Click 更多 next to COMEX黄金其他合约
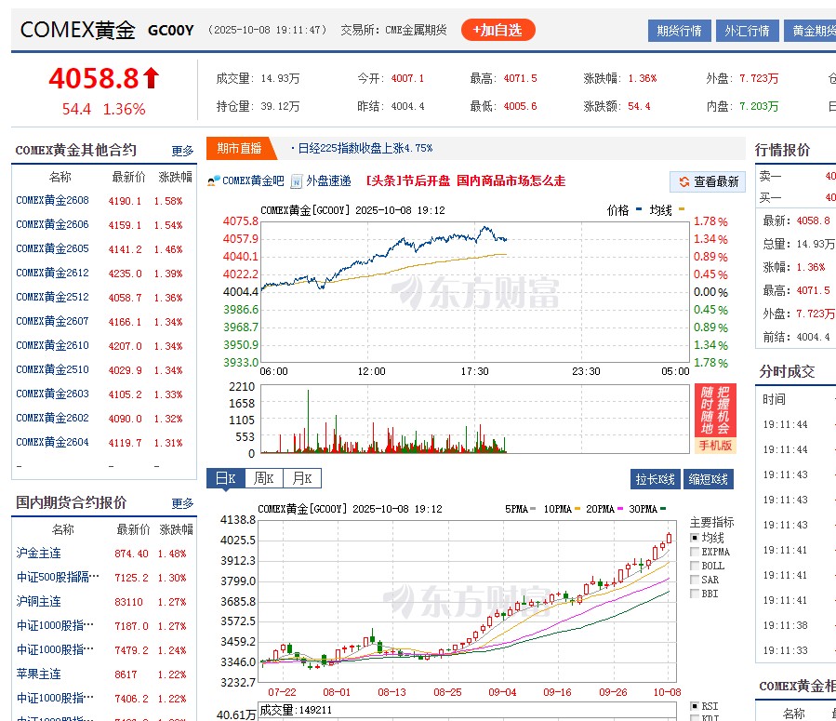The height and width of the screenshot is (721, 836). click(x=182, y=150)
